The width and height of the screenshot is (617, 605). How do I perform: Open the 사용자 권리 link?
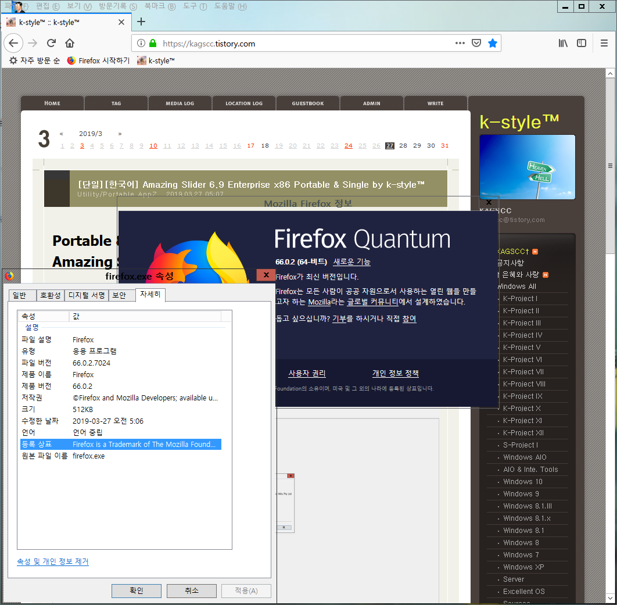coord(307,373)
